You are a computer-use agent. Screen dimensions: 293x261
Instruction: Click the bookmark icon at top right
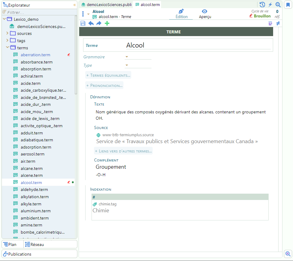click(x=288, y=5)
